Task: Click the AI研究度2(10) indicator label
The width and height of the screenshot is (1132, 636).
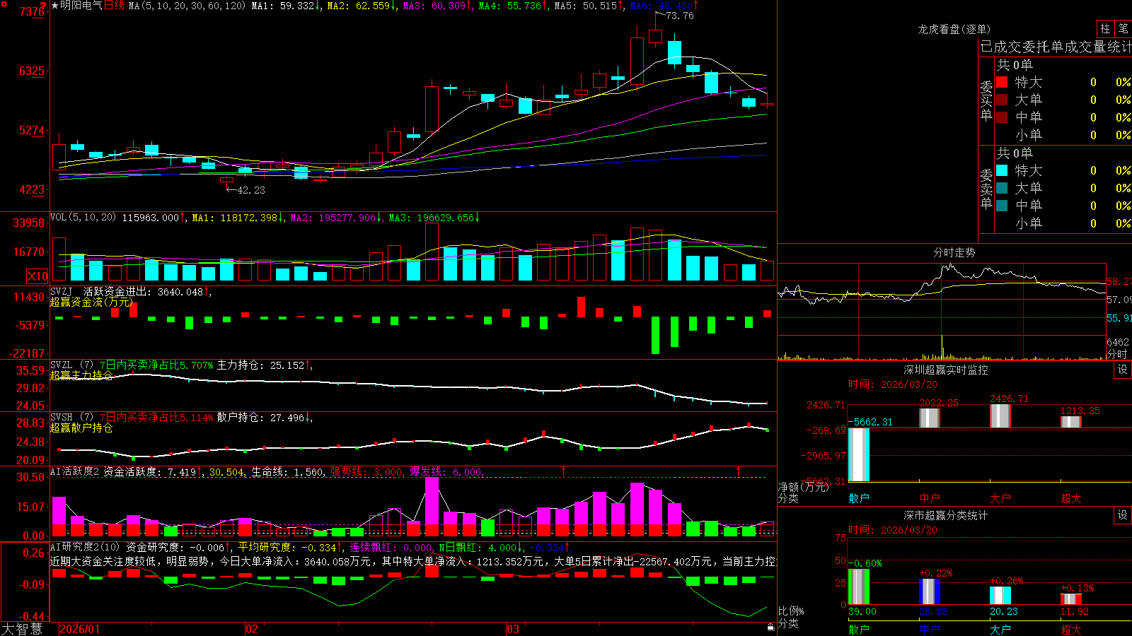Action: [85, 547]
